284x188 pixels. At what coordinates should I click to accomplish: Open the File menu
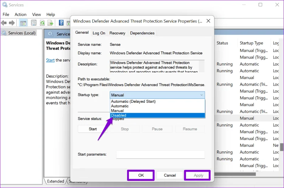(6, 15)
